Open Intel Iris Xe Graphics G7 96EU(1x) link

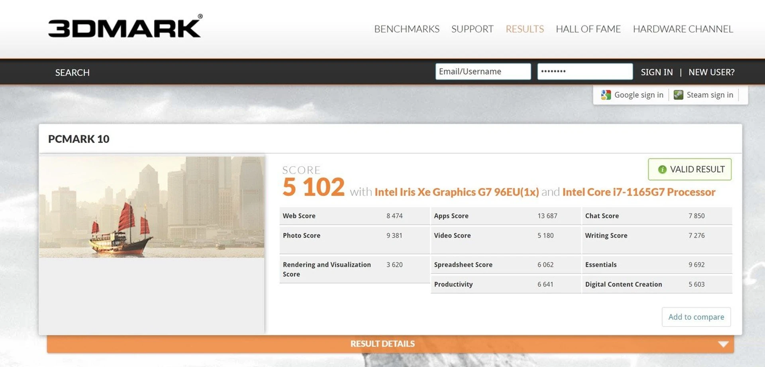(457, 192)
